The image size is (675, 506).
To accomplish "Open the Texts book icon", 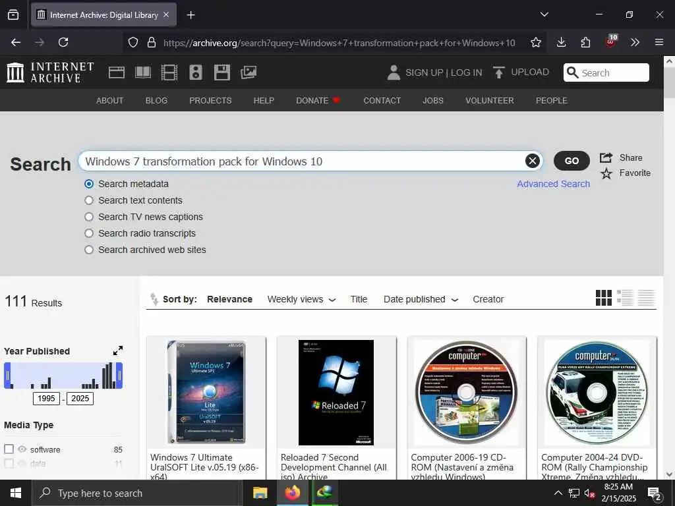I will 143,72.
